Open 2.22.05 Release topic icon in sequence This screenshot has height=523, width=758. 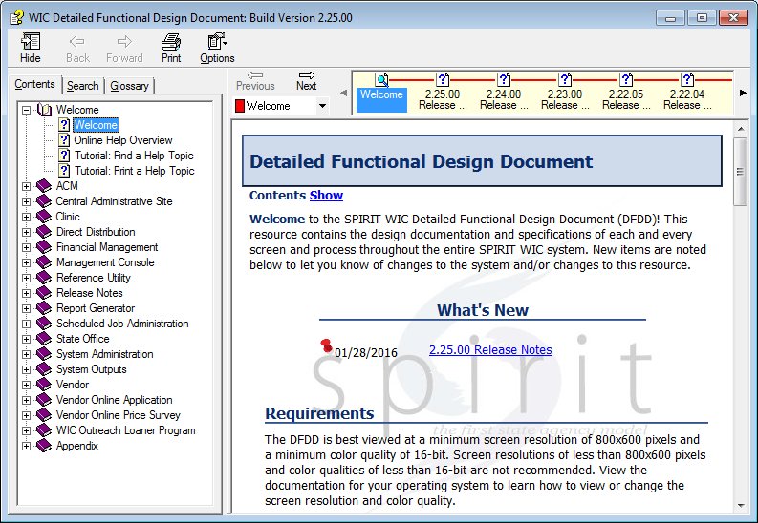click(x=626, y=79)
